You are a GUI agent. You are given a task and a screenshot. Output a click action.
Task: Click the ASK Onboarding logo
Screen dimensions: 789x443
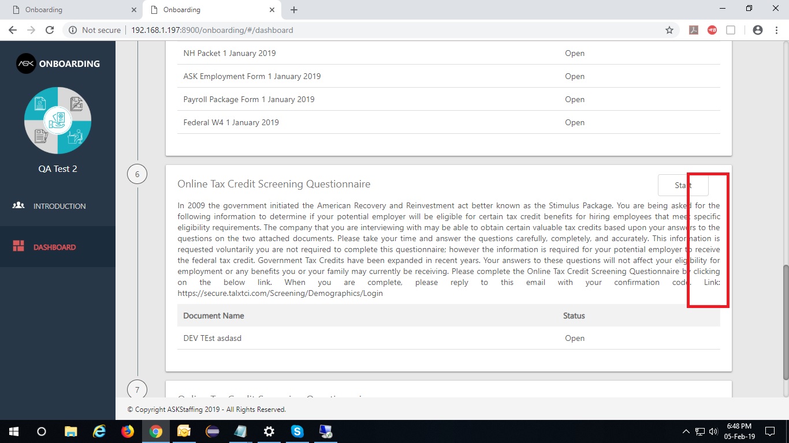(x=58, y=64)
